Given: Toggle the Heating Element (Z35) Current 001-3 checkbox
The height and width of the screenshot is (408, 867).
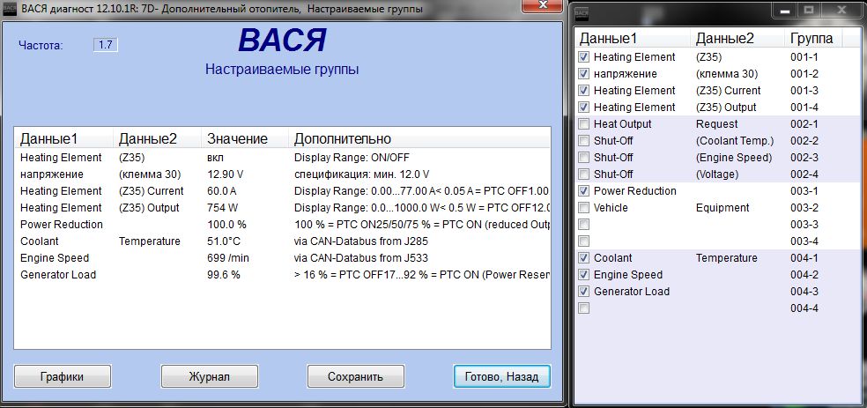Looking at the screenshot, I should (583, 91).
